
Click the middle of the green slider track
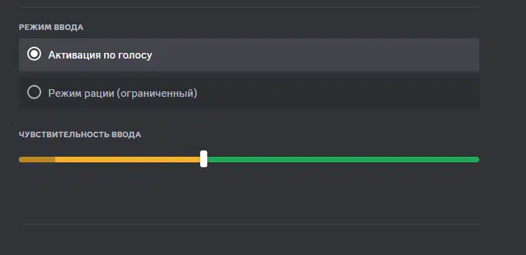click(343, 160)
